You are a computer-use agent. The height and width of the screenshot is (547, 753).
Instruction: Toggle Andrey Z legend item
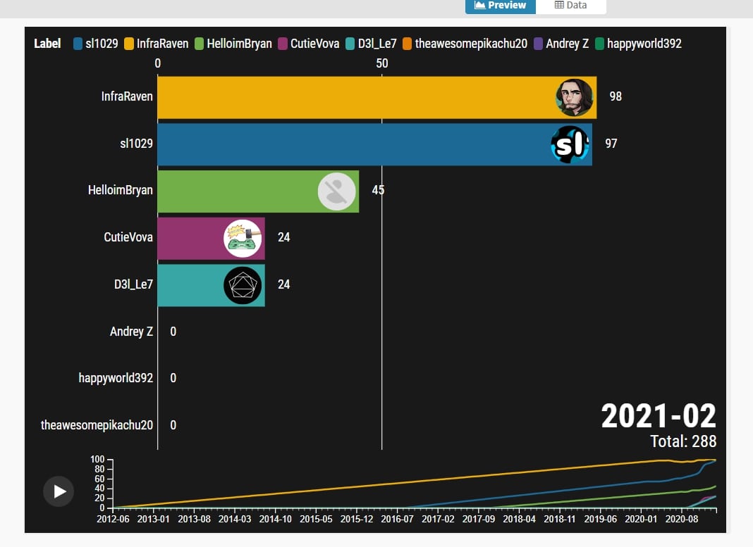(x=561, y=44)
